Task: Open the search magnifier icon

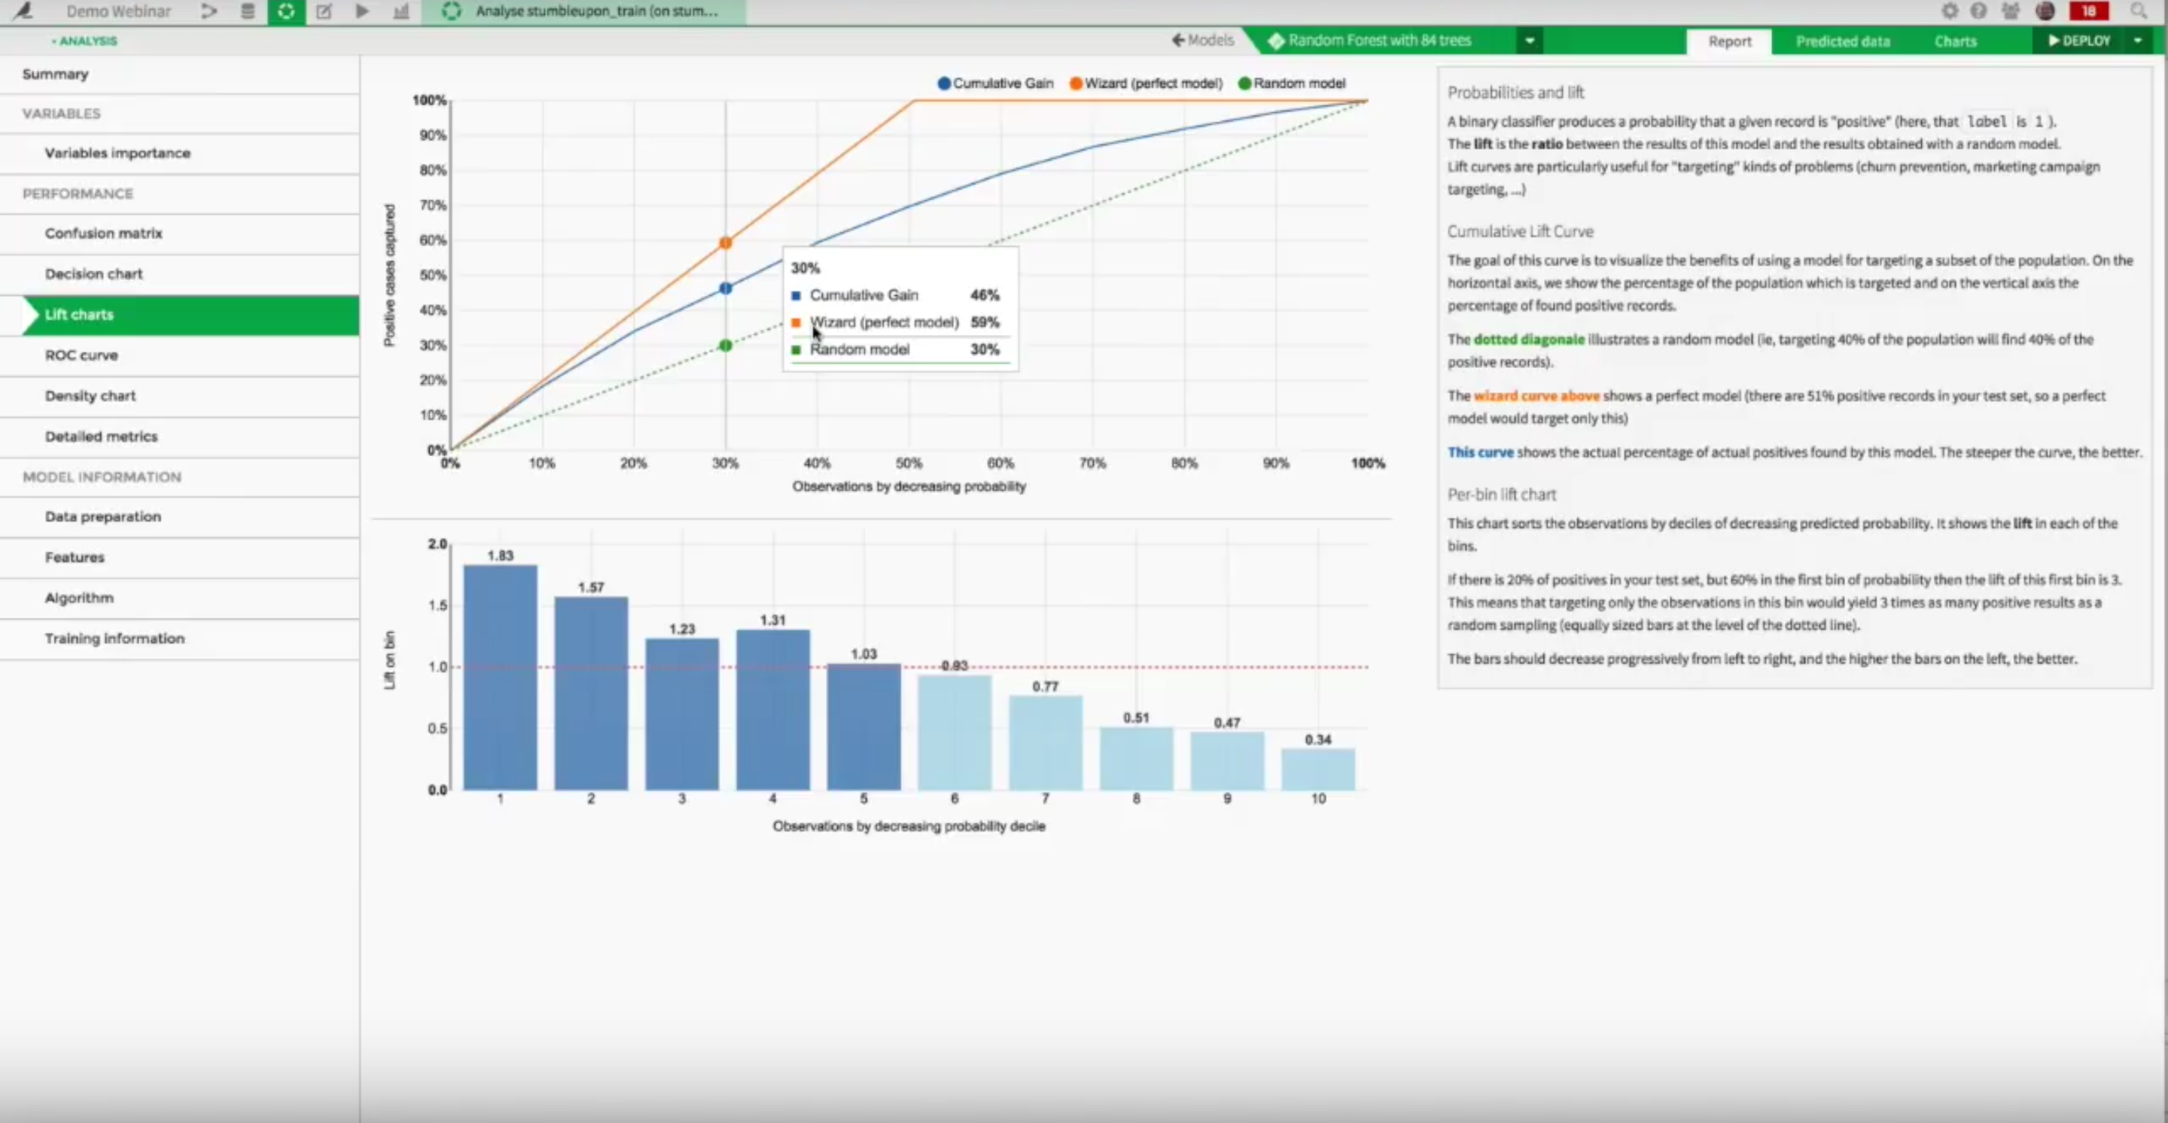Action: coord(2139,11)
